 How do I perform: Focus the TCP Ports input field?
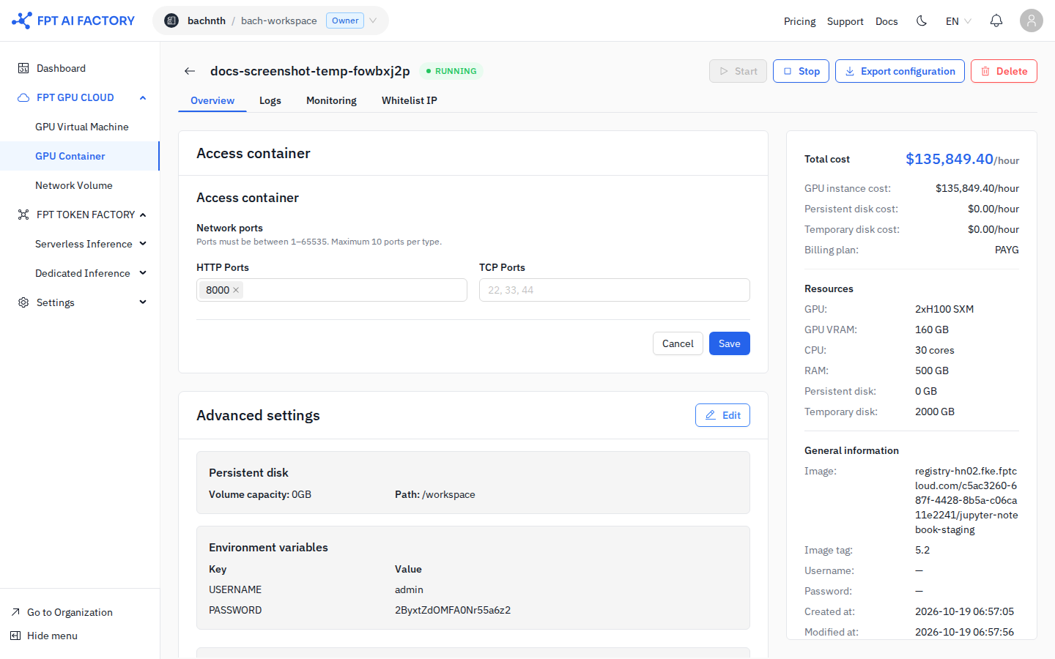point(615,290)
